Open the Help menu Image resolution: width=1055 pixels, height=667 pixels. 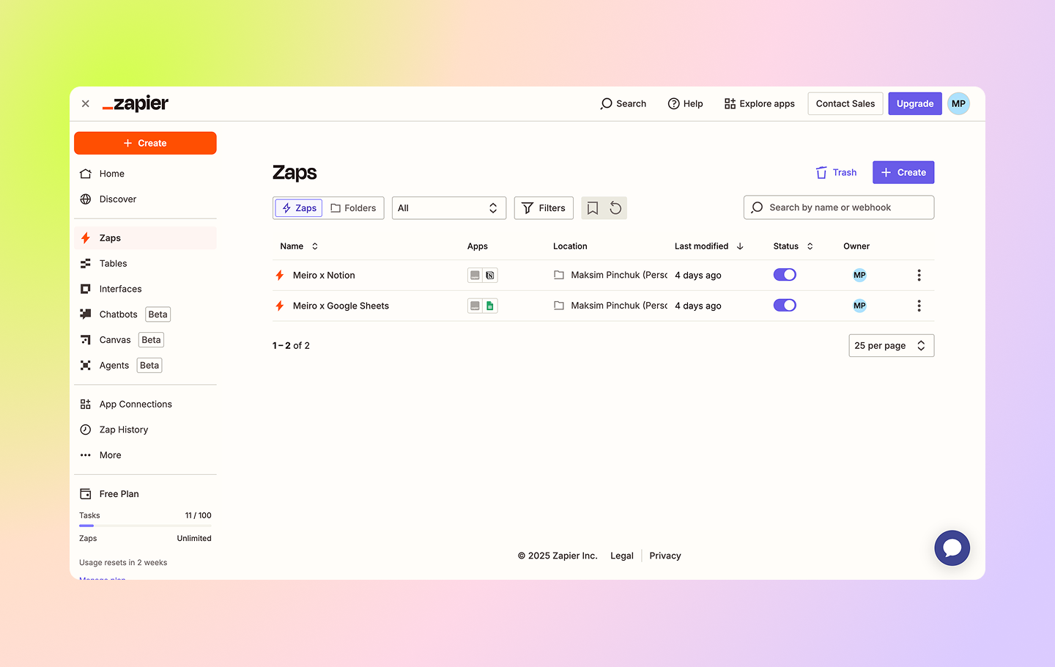pyautogui.click(x=686, y=104)
